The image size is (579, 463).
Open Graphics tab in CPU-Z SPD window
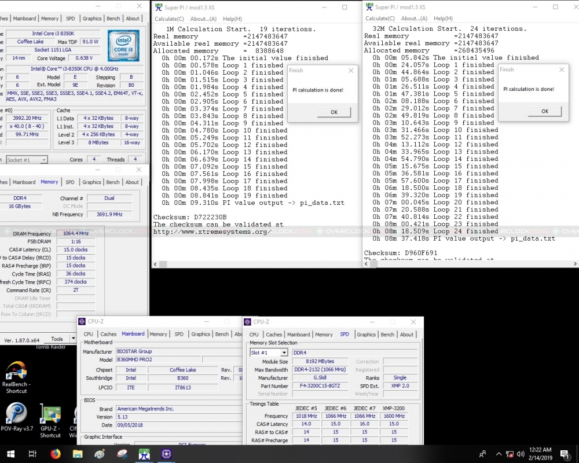[366, 335]
